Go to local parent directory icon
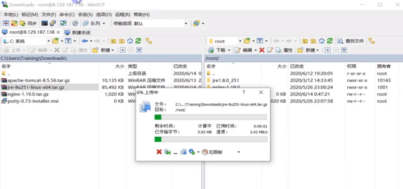403x189 pixels. point(113,41)
